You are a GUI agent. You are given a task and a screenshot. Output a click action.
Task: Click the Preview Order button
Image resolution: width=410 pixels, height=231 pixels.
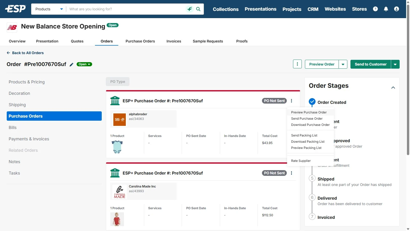pyautogui.click(x=322, y=64)
